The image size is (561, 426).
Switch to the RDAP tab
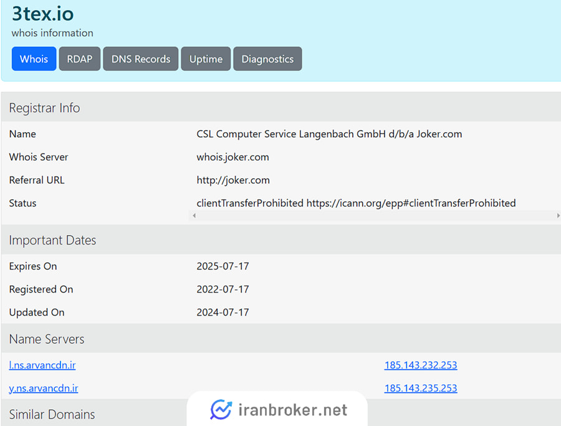coord(80,59)
